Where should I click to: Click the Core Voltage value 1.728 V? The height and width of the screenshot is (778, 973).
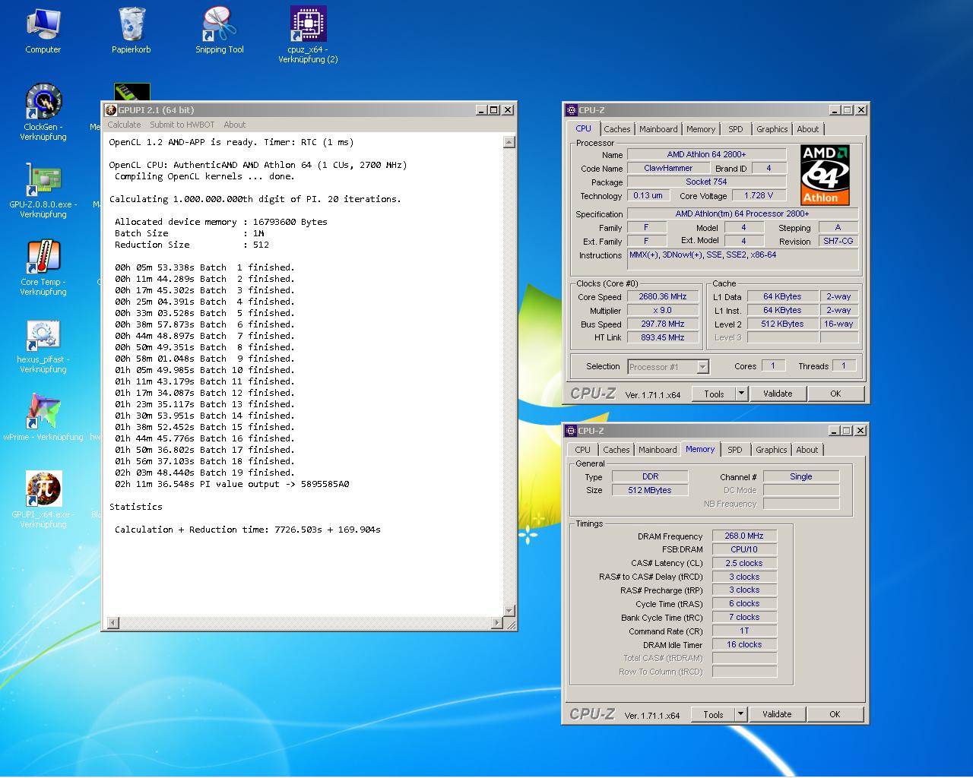759,195
